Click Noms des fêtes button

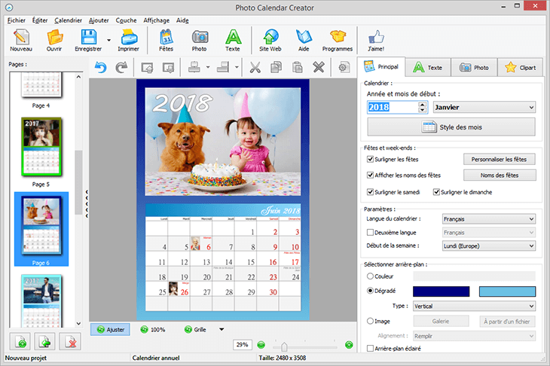click(500, 175)
